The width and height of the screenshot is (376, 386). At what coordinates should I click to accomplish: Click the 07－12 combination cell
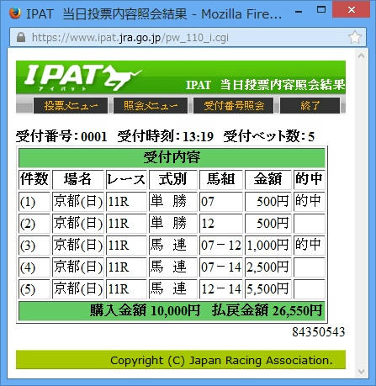pos(221,246)
